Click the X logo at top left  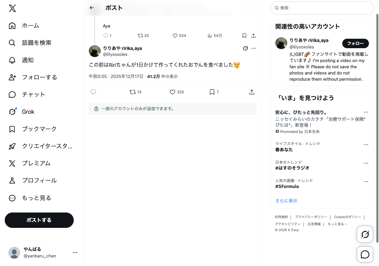coord(12,8)
